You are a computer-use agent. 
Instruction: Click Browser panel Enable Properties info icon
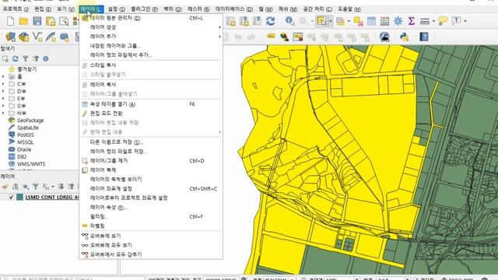pos(46,59)
